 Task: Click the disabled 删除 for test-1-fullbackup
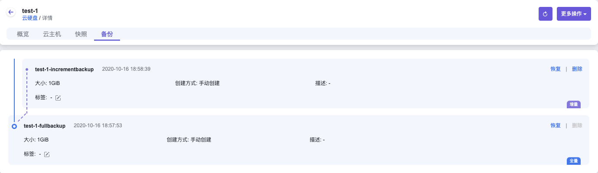(577, 126)
